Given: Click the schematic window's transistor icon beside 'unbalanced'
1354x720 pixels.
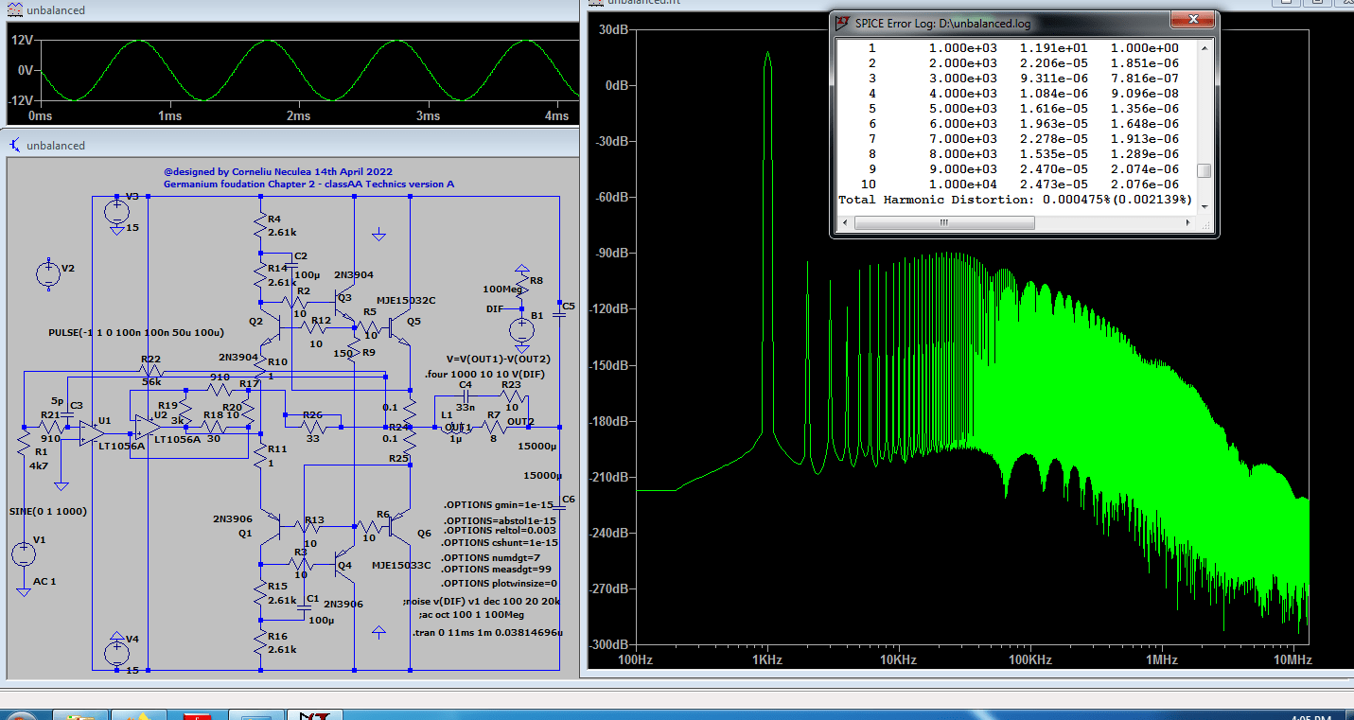Looking at the screenshot, I should click(x=14, y=145).
